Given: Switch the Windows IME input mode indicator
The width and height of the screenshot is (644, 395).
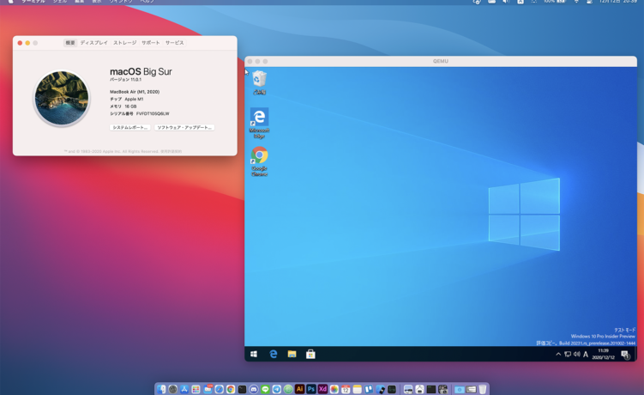Looking at the screenshot, I should point(586,355).
